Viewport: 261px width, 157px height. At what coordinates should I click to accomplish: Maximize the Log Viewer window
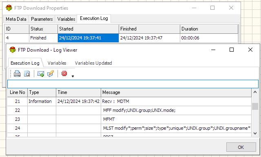[x=232, y=50]
